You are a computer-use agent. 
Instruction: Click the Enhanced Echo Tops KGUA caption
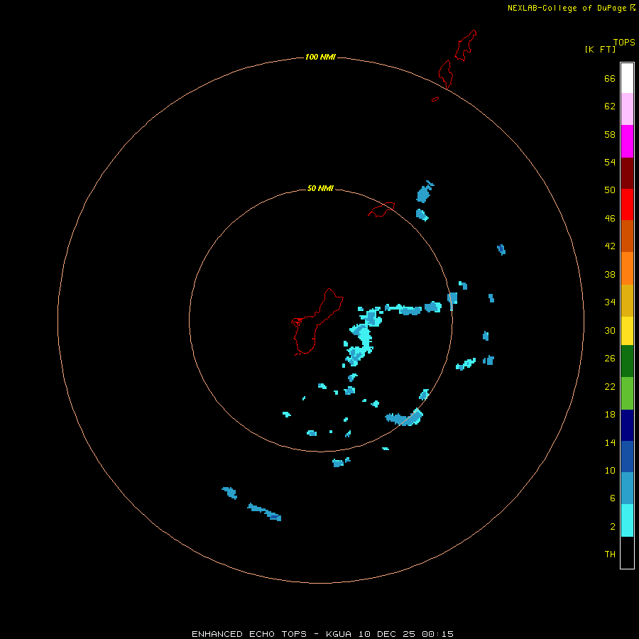(x=322, y=634)
